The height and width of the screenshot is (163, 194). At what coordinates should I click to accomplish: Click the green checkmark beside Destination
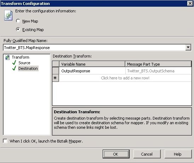[x=15, y=68]
